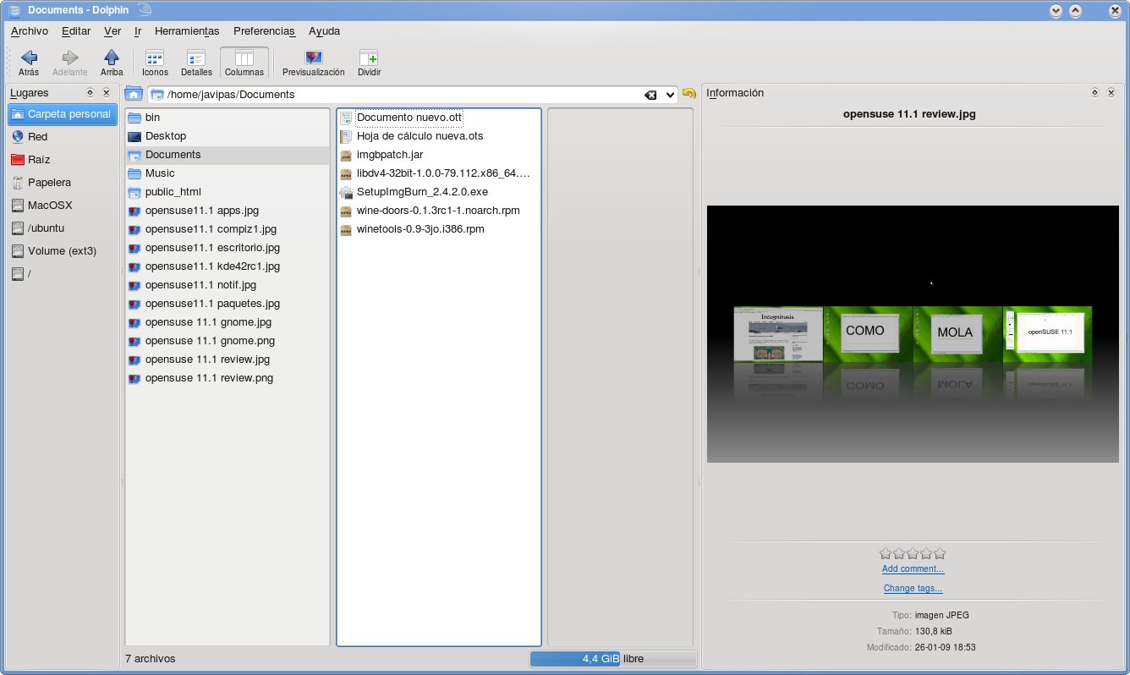
Task: Click the home folder icon beside path bar
Action: pyautogui.click(x=134, y=94)
